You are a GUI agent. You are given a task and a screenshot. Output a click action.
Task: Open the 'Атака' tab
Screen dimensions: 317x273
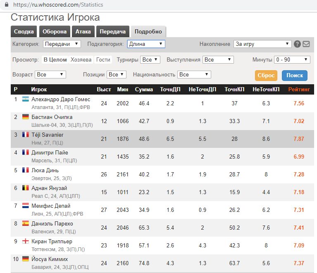83,32
